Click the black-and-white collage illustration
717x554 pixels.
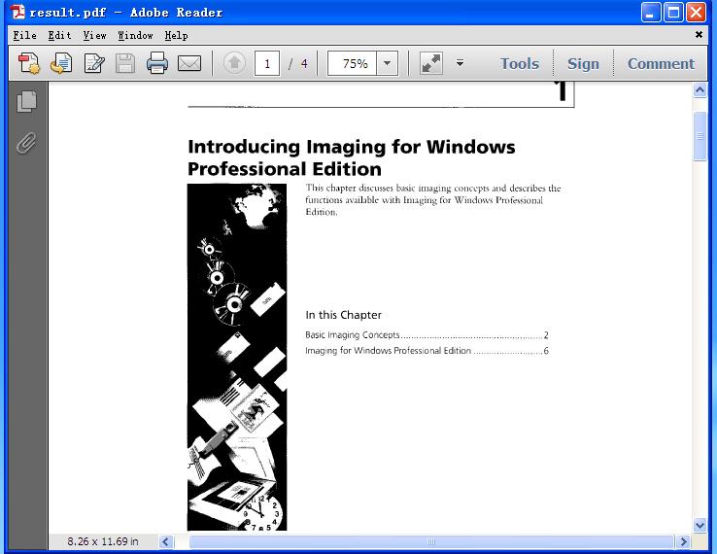(x=237, y=357)
